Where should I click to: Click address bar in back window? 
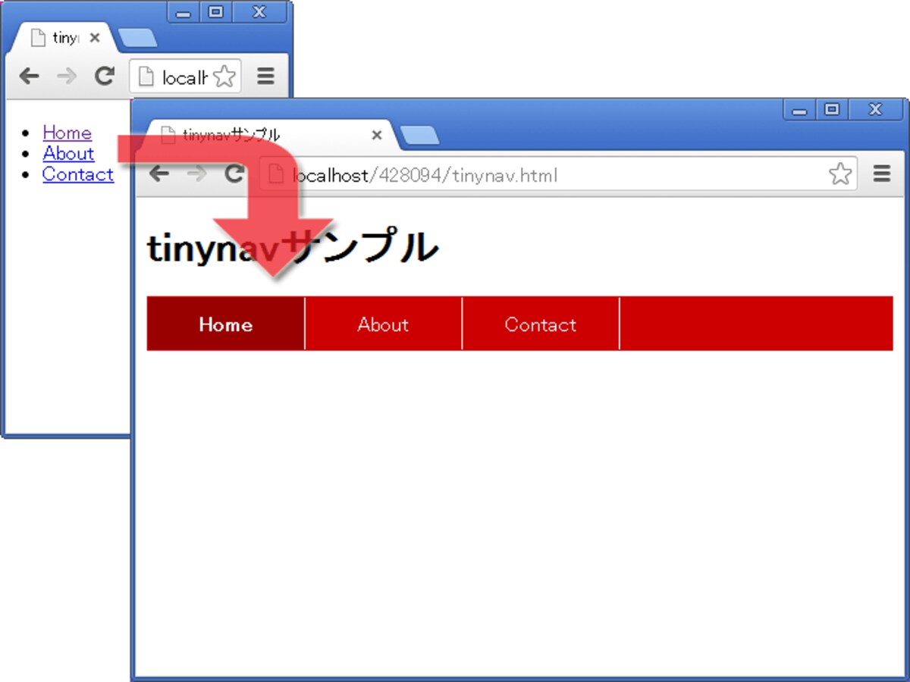coord(185,77)
